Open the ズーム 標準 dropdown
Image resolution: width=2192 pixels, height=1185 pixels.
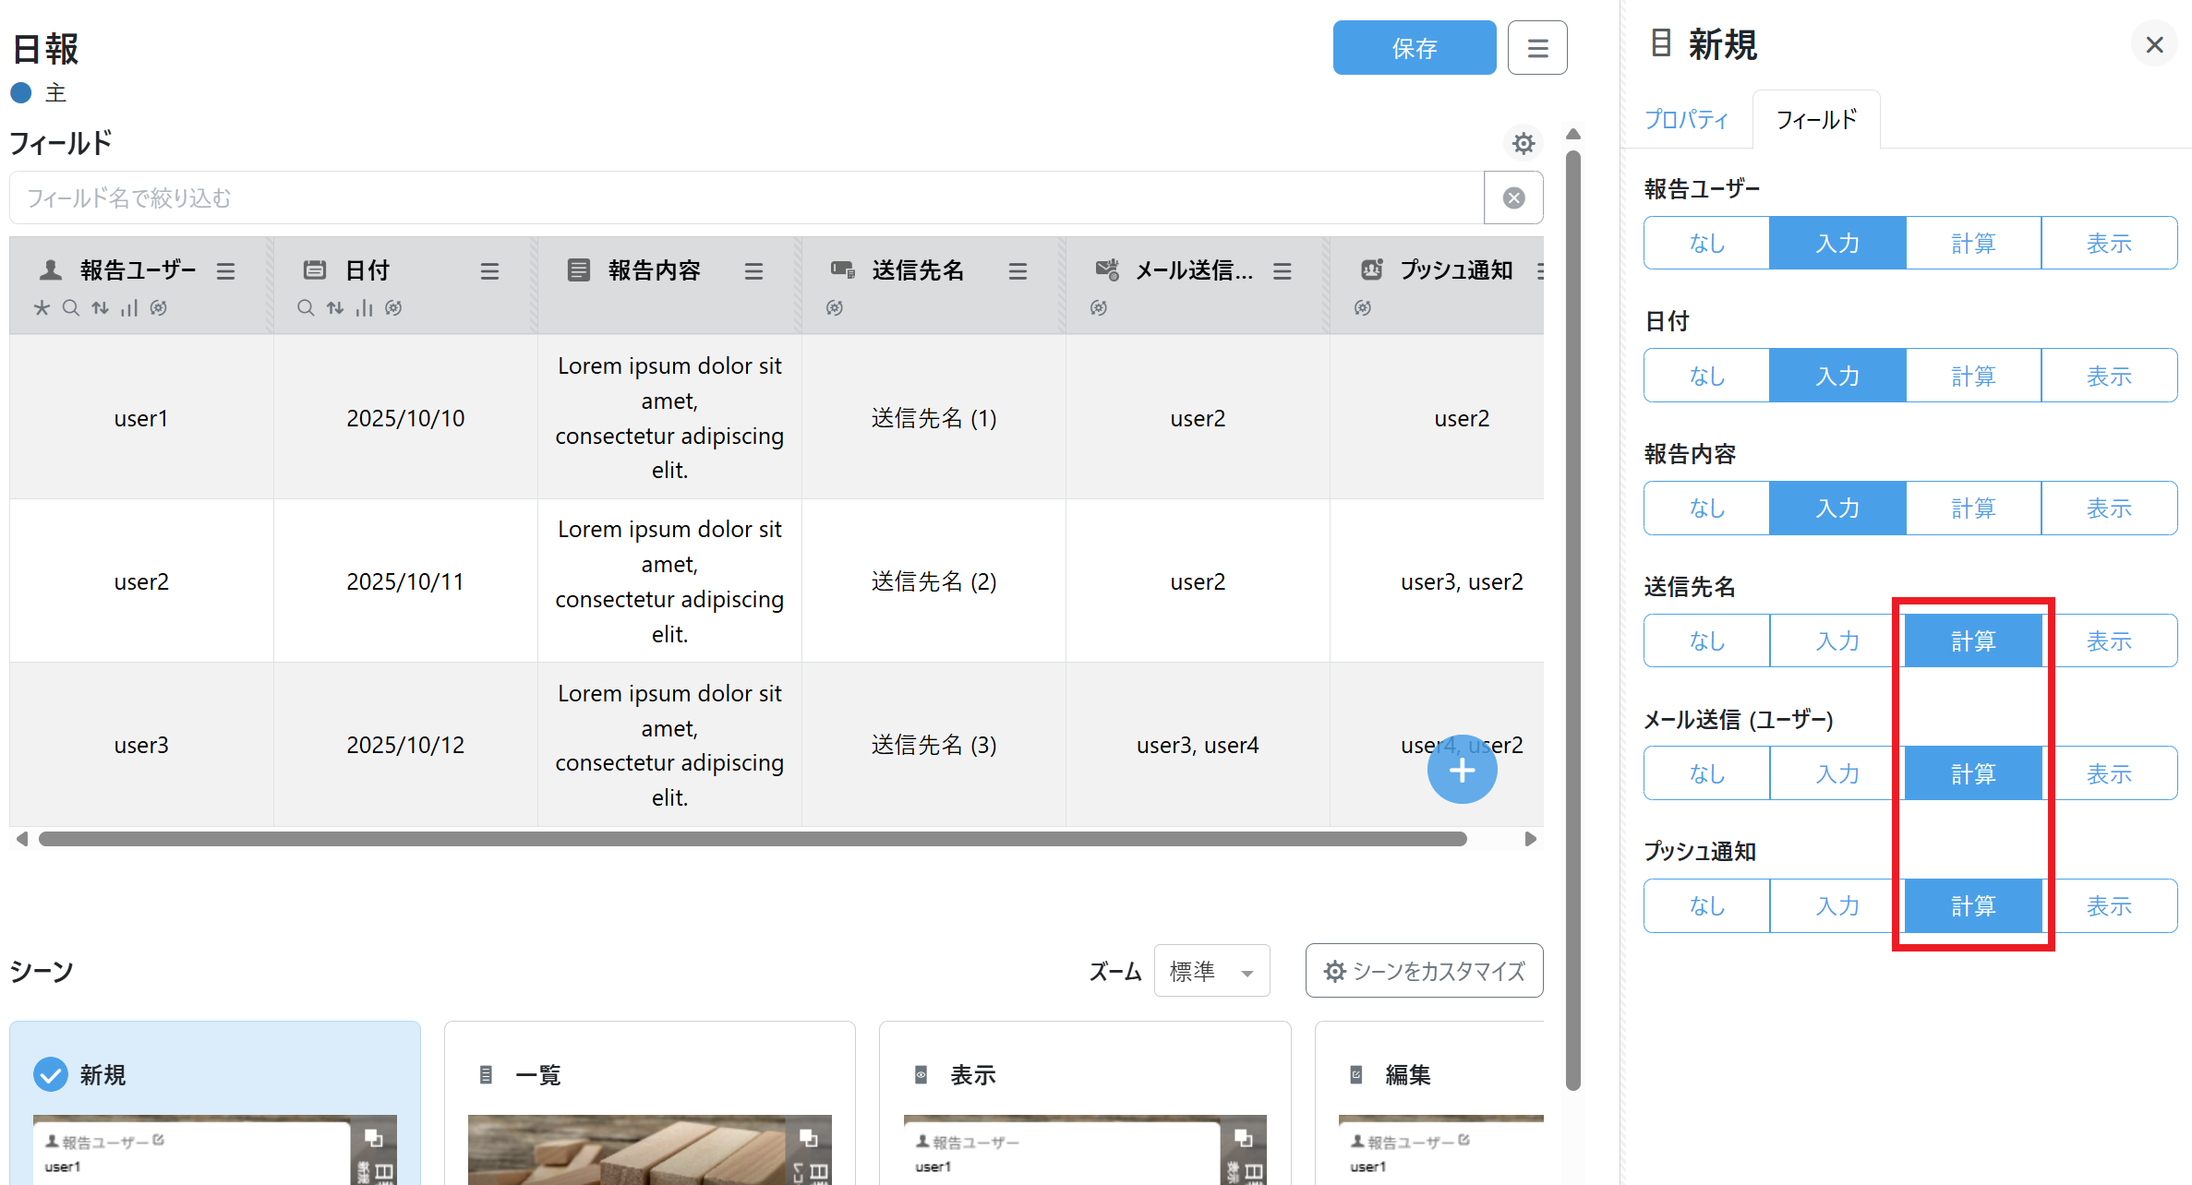click(1211, 971)
